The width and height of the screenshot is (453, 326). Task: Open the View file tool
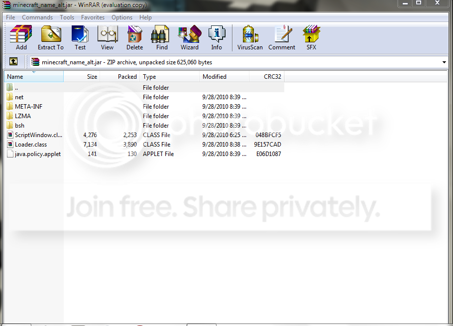107,38
